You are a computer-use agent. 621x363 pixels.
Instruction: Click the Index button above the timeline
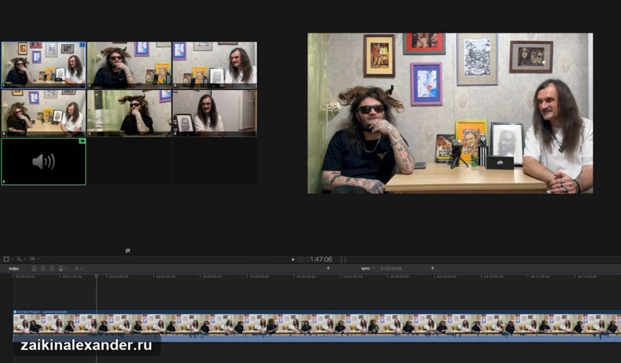14,269
